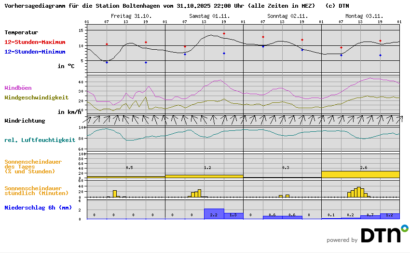
Task: Click the 'rel. Luftfeuchtigkeit' legend label
Action: (40, 140)
